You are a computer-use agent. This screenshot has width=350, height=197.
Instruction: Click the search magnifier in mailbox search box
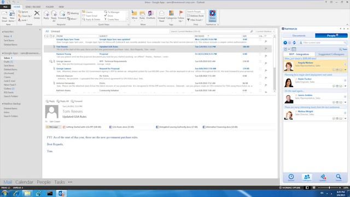click(252, 32)
